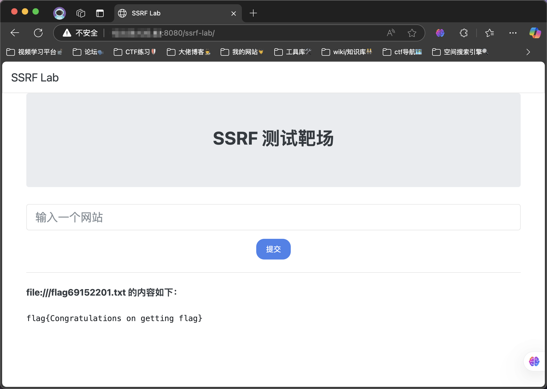Screen dimensions: 547x389
Task: Launch Copilot from the toolbar
Action: (x=535, y=33)
